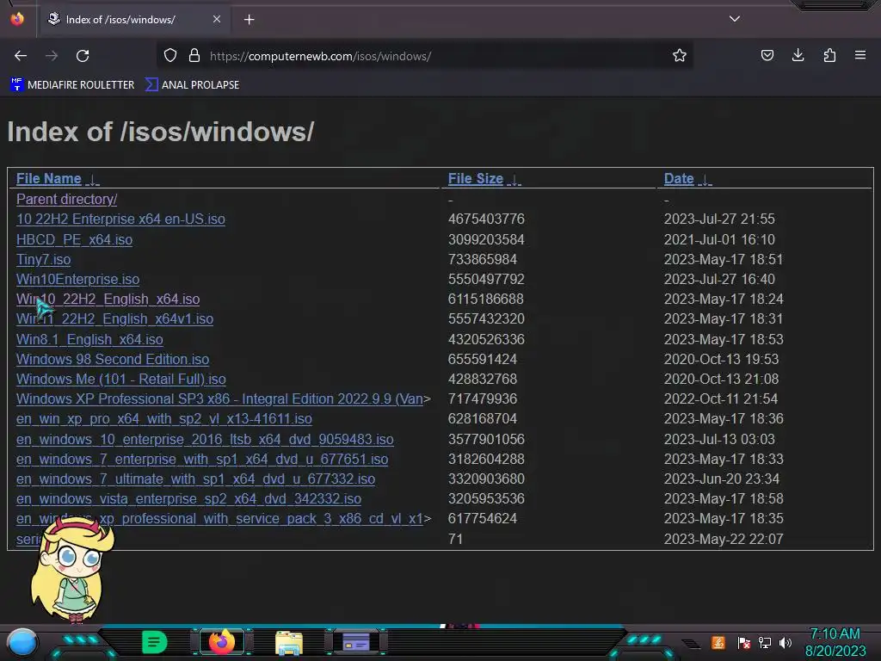Download en_windows_7_ultimate_with_sp1 iso
The height and width of the screenshot is (661, 881).
pos(195,479)
